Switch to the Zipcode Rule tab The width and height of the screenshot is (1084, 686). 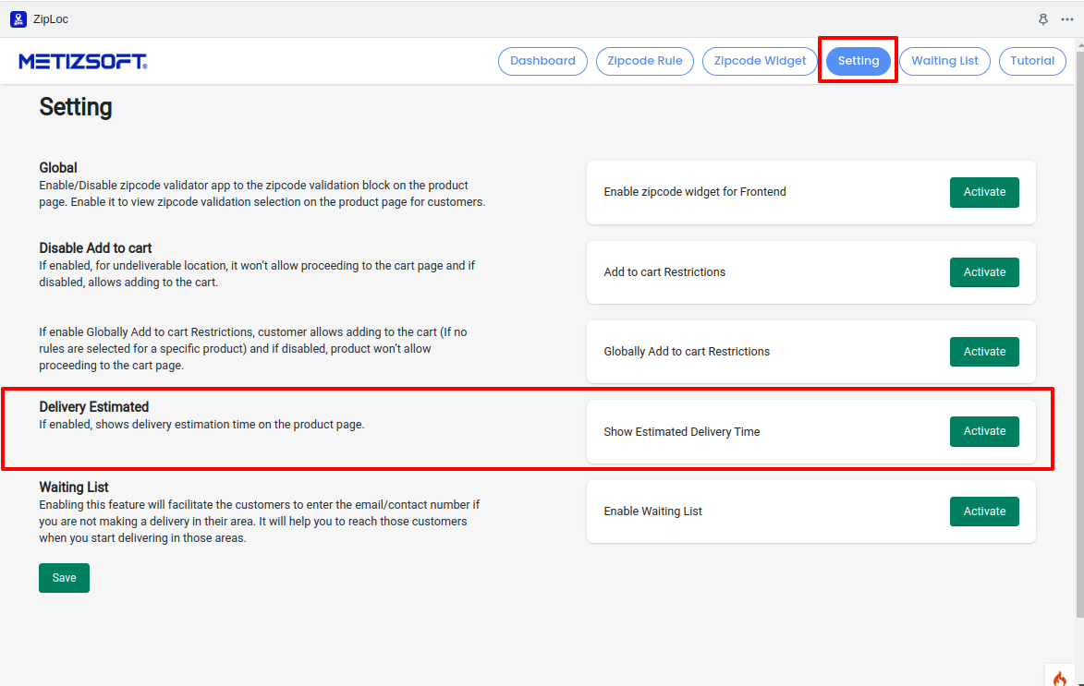[x=645, y=61]
